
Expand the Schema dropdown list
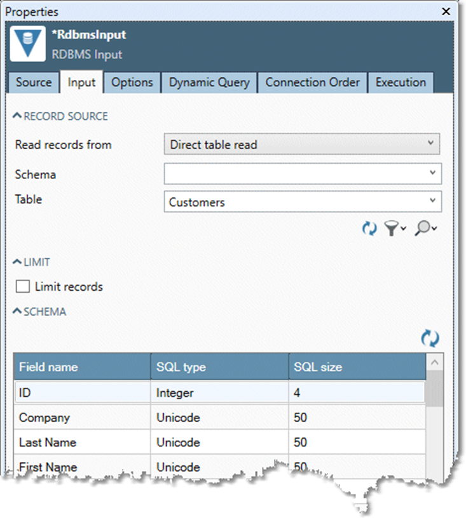432,173
